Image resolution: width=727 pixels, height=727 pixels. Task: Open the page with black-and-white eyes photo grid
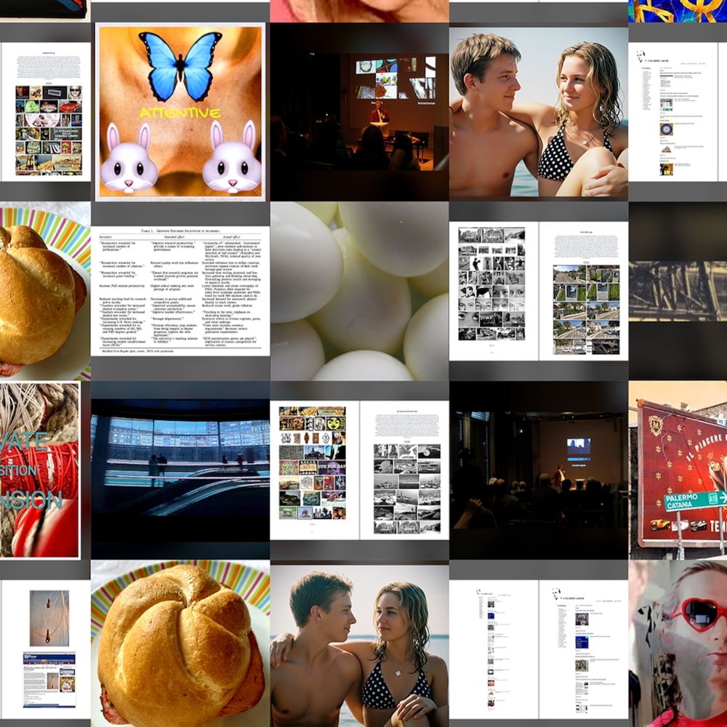point(494,292)
